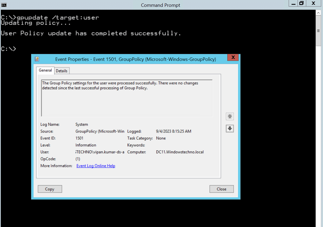Click inside the event description text box
Screen dimensions: 323x227
click(x=127, y=98)
